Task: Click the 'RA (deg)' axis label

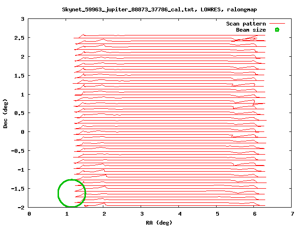Action: click(159, 223)
